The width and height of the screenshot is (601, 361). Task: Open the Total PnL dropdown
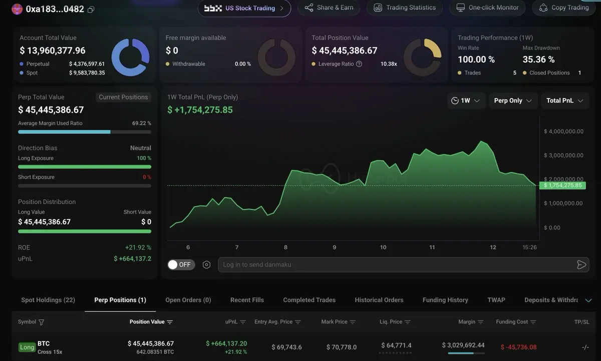[565, 100]
